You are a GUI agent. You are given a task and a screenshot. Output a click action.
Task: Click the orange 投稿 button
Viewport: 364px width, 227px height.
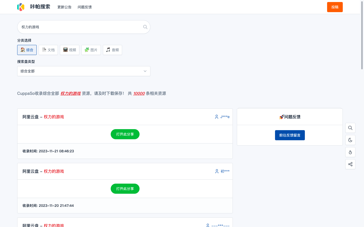335,7
